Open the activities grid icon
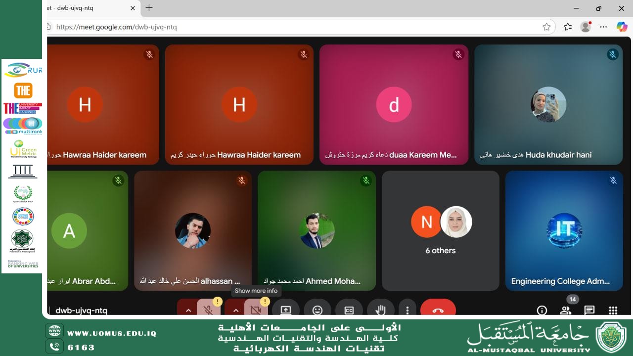 (613, 311)
